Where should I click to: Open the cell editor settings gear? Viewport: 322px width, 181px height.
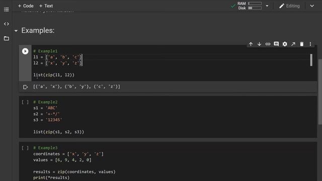285,44
